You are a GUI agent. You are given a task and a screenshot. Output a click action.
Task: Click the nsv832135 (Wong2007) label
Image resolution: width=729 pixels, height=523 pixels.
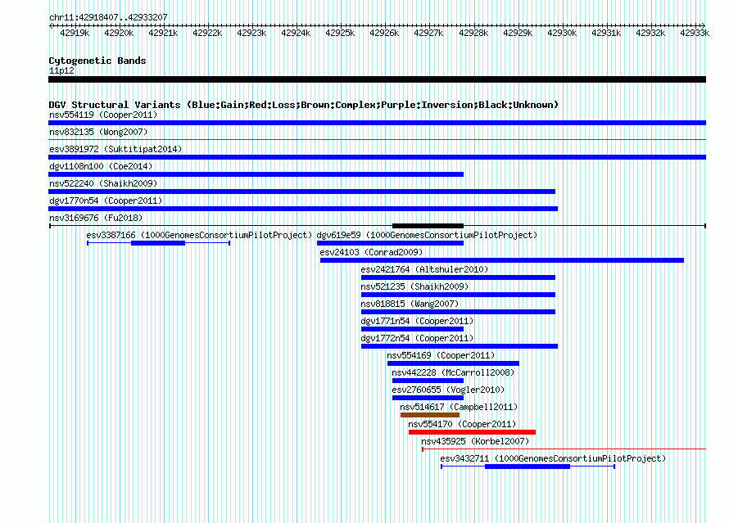click(98, 132)
